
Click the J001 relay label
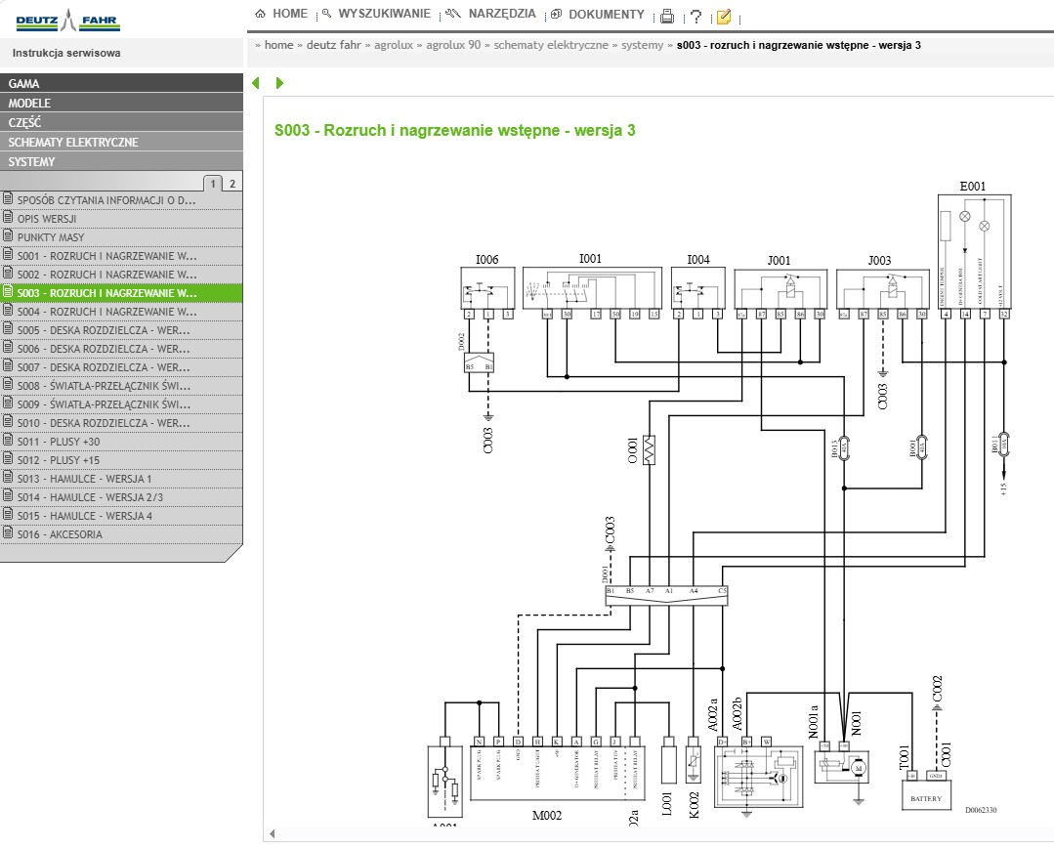pos(780,260)
